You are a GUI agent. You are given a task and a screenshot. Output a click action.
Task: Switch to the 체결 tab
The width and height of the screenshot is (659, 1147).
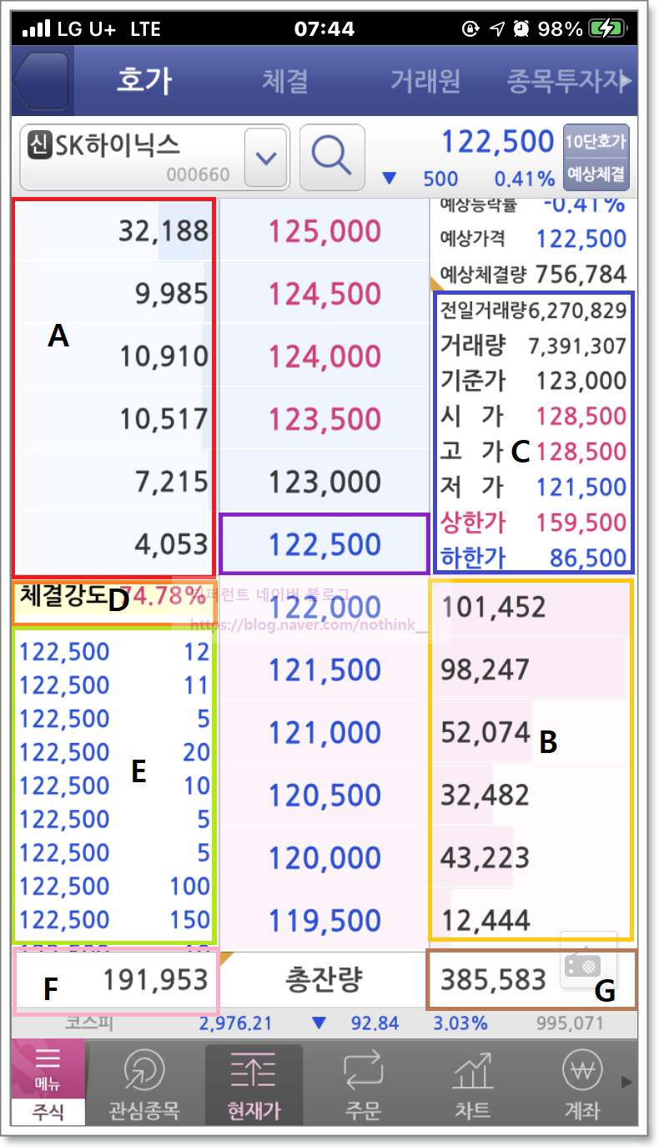[285, 81]
